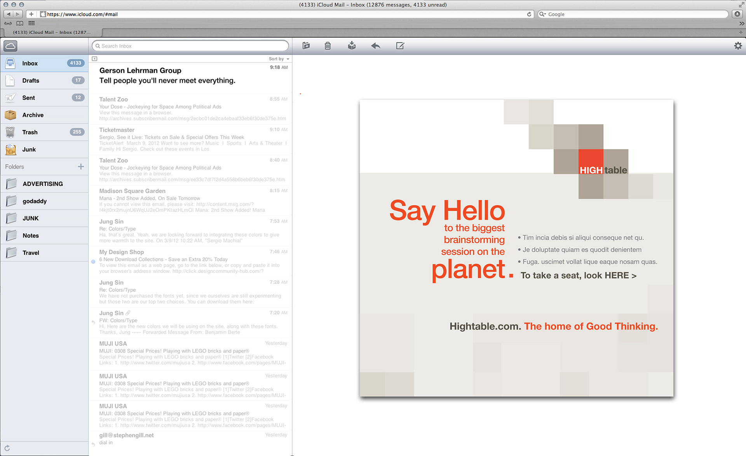Delete message with trash can icon
746x456 pixels.
click(x=328, y=46)
